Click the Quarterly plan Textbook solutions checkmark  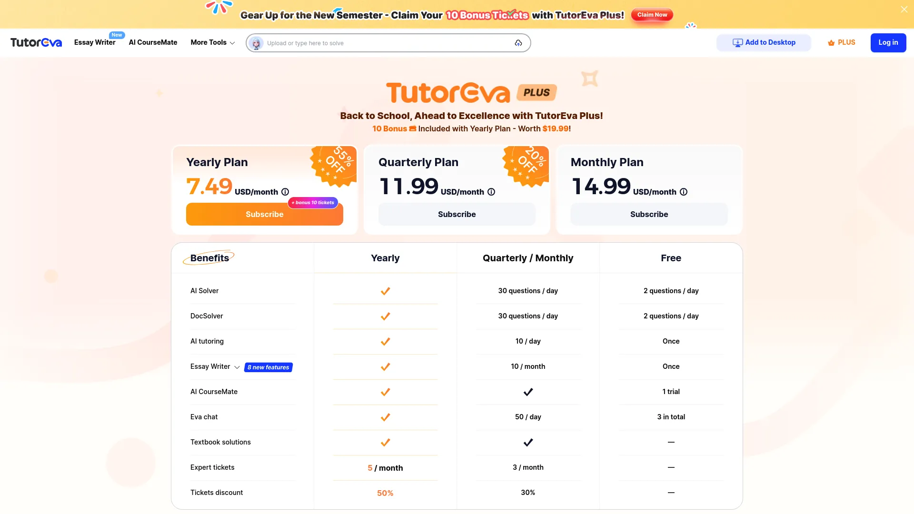coord(528,442)
